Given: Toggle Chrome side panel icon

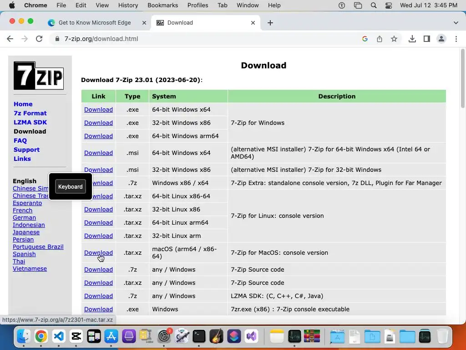Looking at the screenshot, I should point(427,39).
